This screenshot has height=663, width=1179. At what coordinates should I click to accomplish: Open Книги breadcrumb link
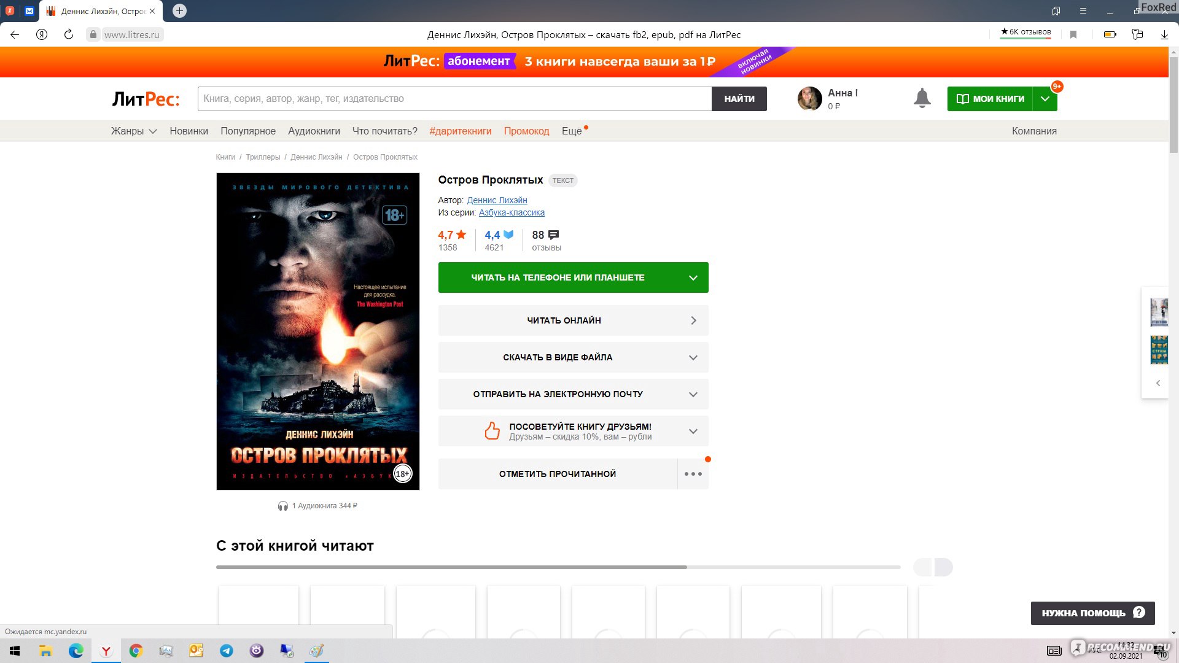[x=225, y=157]
